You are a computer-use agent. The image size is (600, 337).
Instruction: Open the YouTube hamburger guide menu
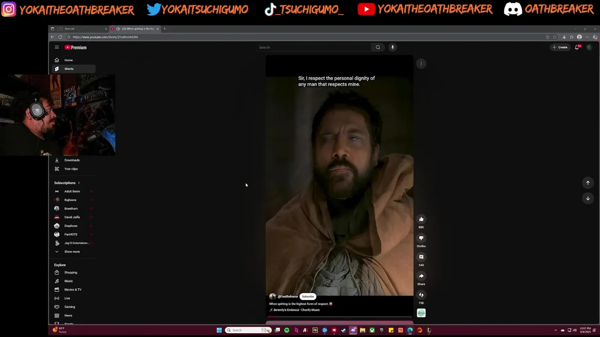[x=57, y=47]
